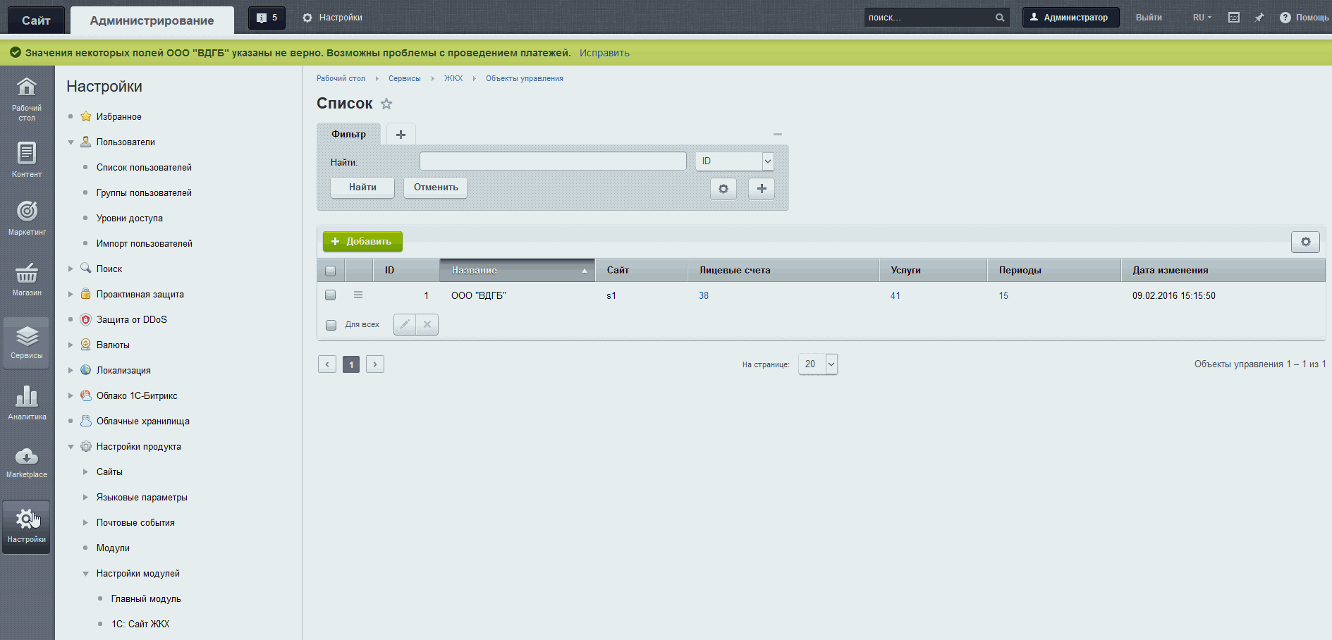
Task: Add a new filter tab with plus
Action: click(401, 134)
